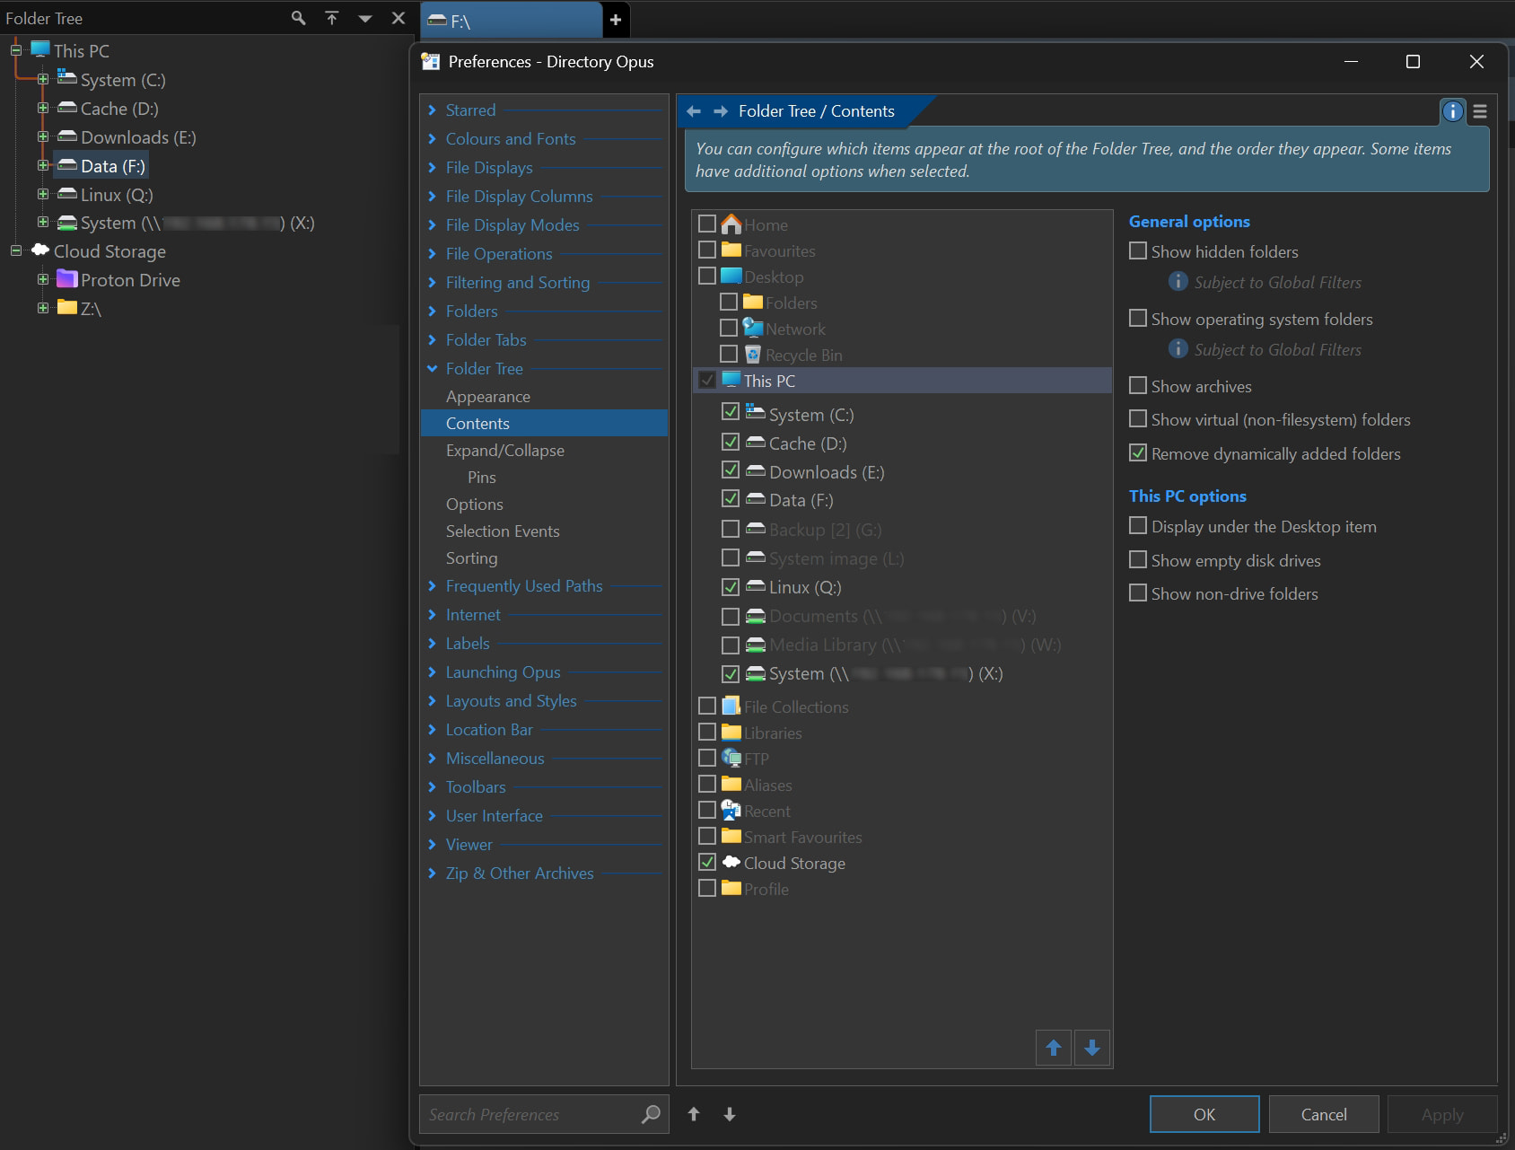Open a new folder tab with plus icon

[x=616, y=20]
